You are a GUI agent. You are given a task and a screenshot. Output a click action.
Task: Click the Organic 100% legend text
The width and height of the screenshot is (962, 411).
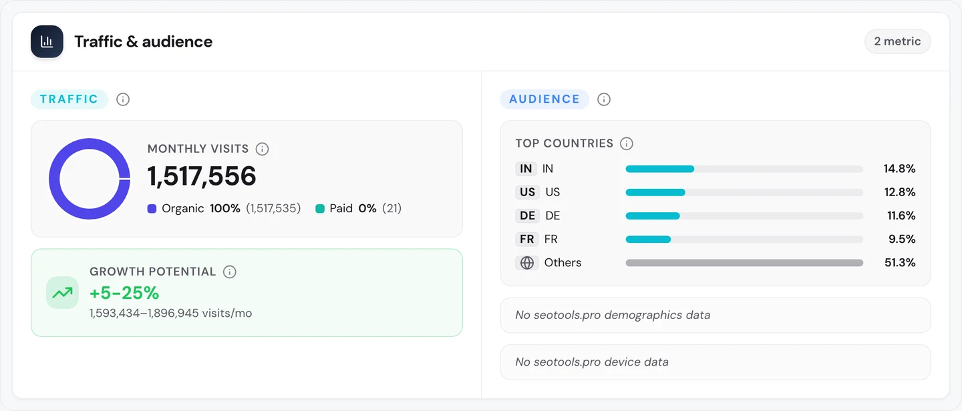(x=201, y=209)
